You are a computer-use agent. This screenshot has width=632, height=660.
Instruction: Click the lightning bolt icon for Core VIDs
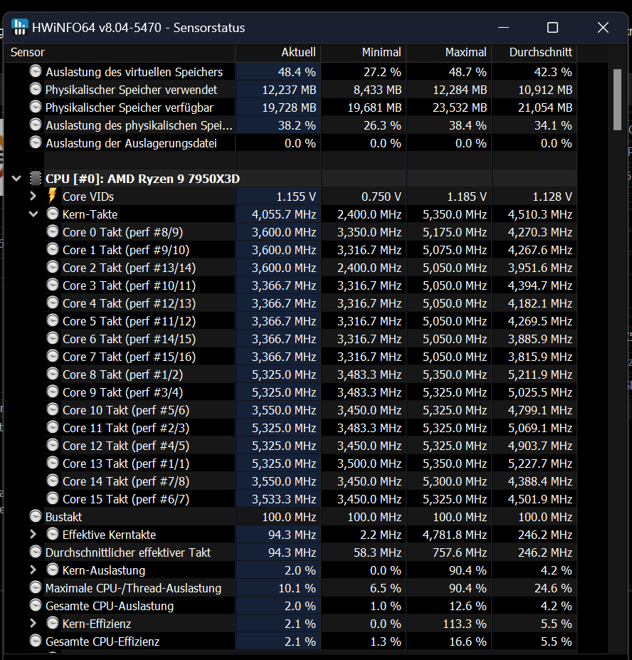click(53, 196)
